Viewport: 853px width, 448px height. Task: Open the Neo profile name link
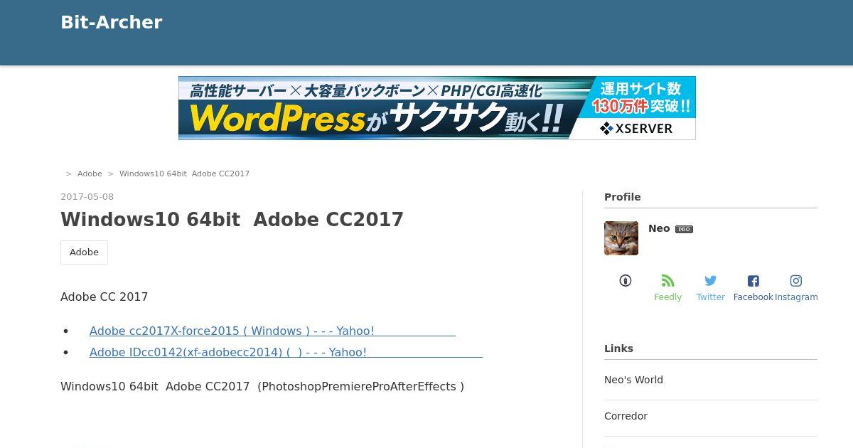[659, 228]
